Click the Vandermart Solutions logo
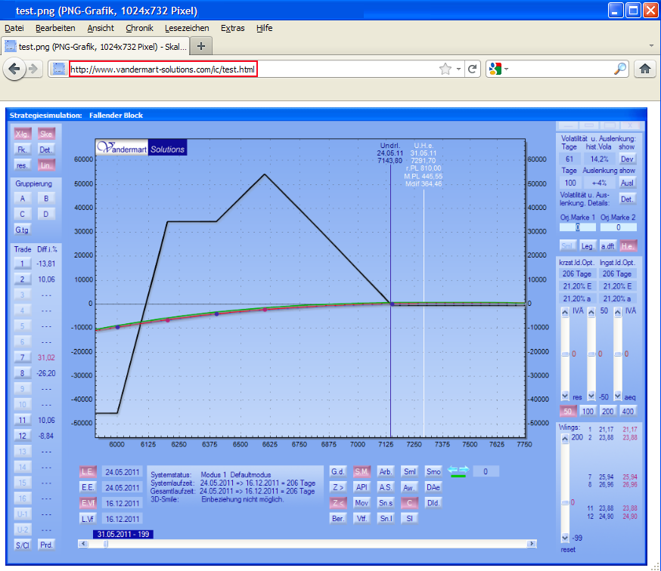 click(x=141, y=149)
